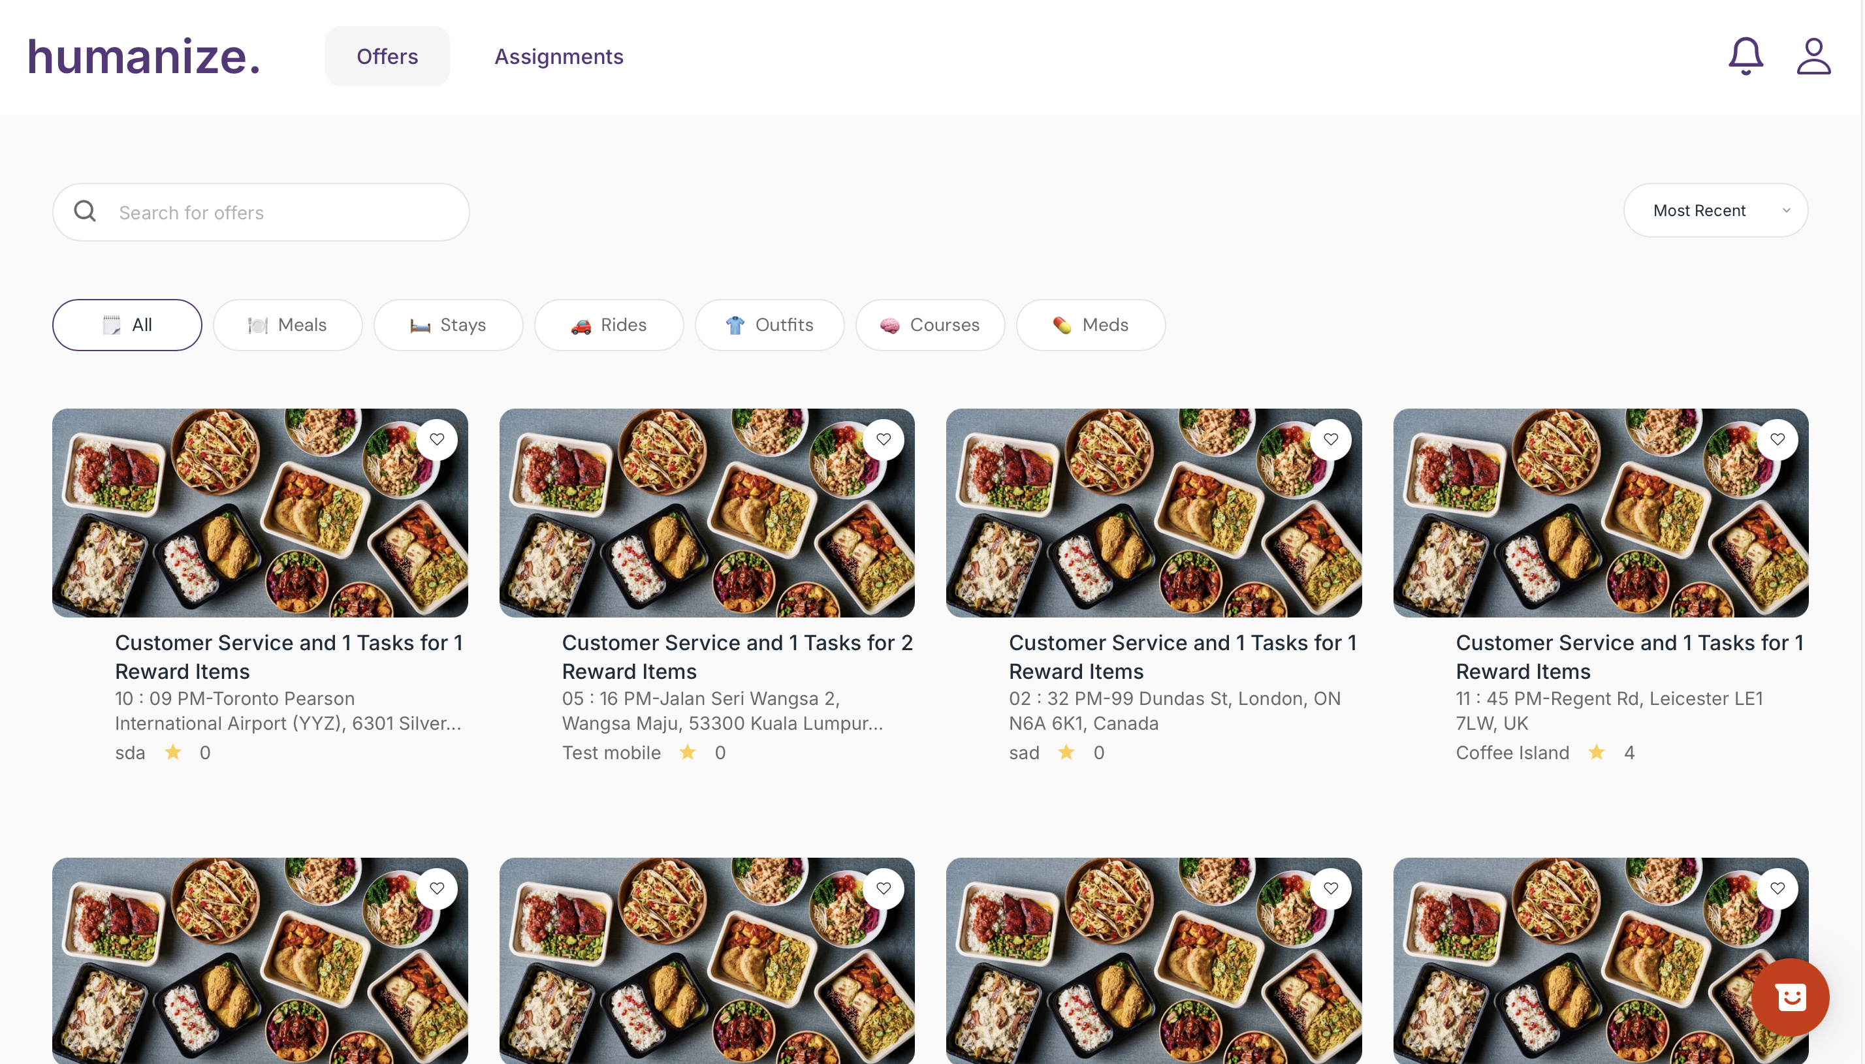Open the Most Recent sort dropdown
The height and width of the screenshot is (1064, 1865).
1715,210
